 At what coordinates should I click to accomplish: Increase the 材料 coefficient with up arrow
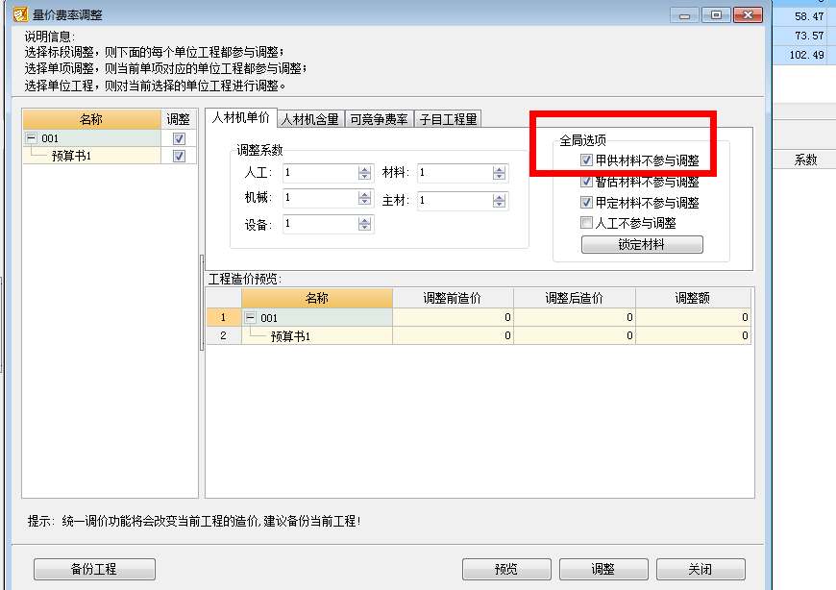click(499, 169)
